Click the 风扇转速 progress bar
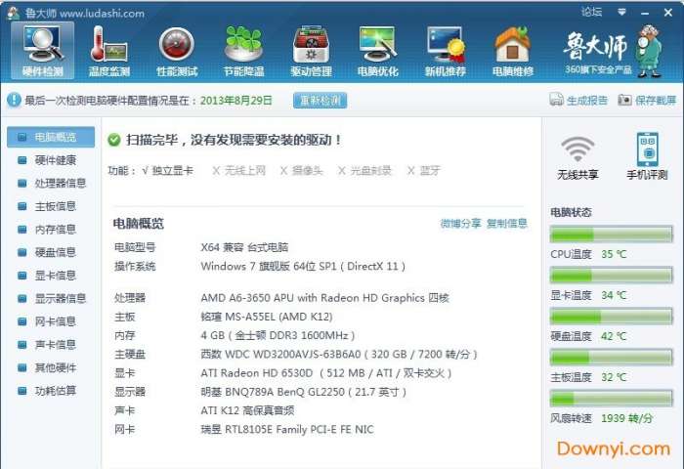Viewport: 684px width, 469px height. tap(611, 399)
